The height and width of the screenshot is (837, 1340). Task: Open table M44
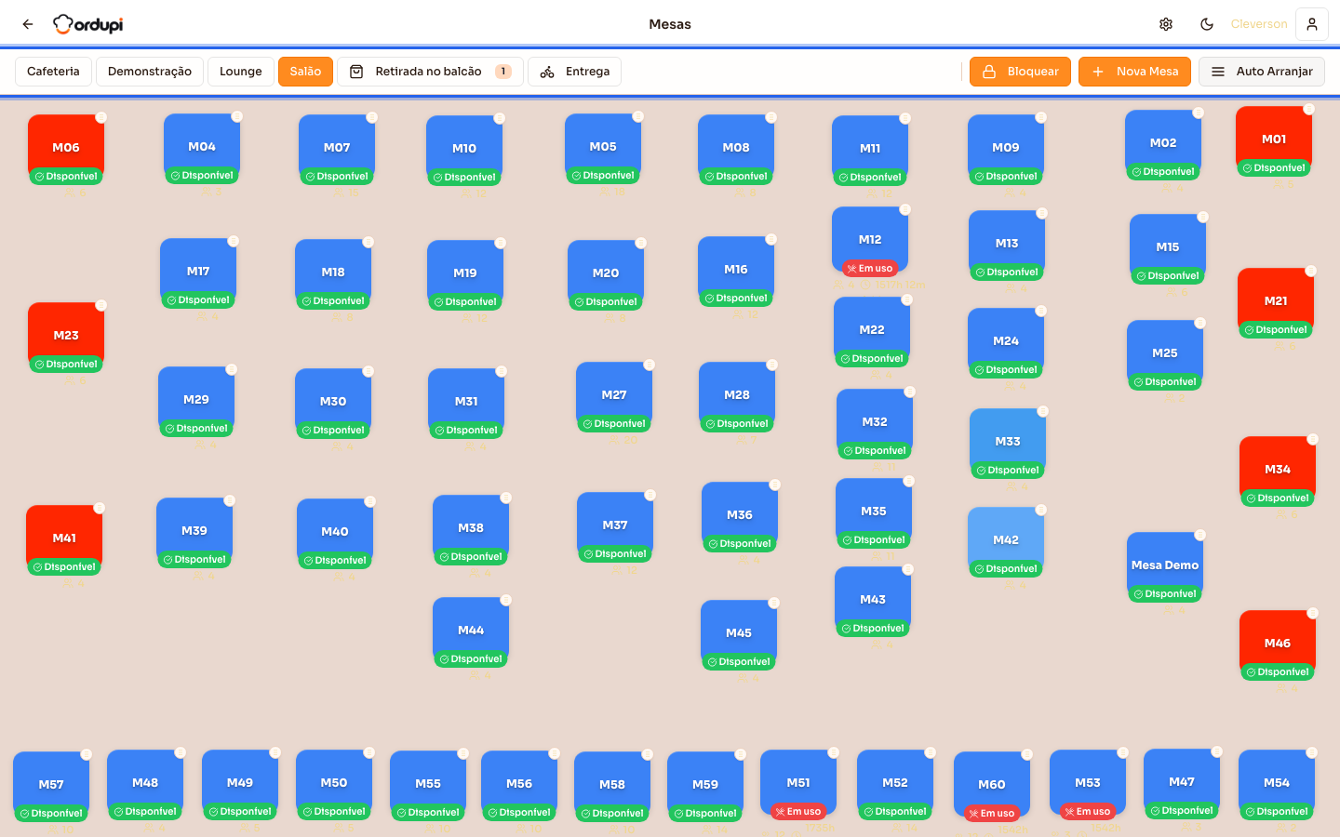[x=471, y=631]
